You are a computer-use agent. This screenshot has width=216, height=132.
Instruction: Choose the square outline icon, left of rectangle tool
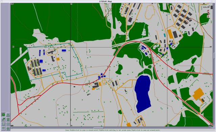click(x=3, y=124)
